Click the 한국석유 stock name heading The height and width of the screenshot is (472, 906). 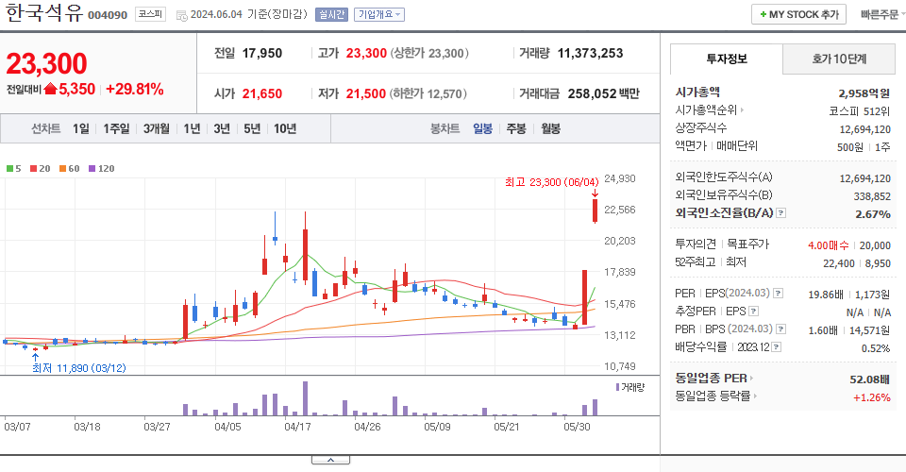(44, 12)
